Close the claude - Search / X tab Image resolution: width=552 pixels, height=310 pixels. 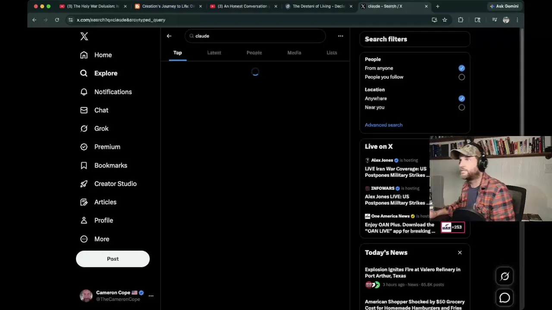coord(427,6)
